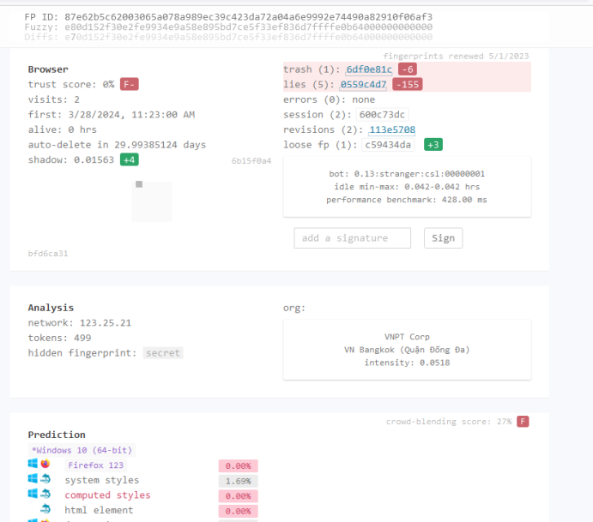The width and height of the screenshot is (593, 522).
Task: Click the Windows icon beside Firefox 123
Action: click(x=33, y=464)
